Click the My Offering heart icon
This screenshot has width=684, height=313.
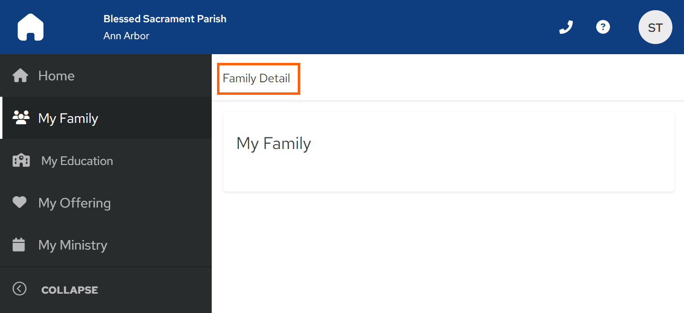[19, 202]
